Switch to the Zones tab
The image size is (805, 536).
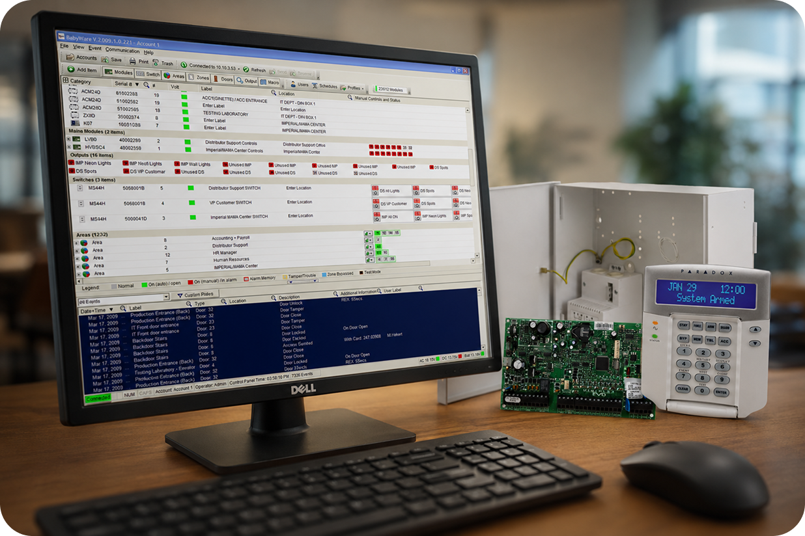[x=199, y=77]
